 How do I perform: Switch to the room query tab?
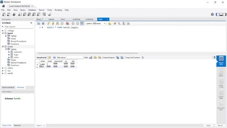(x=63, y=19)
